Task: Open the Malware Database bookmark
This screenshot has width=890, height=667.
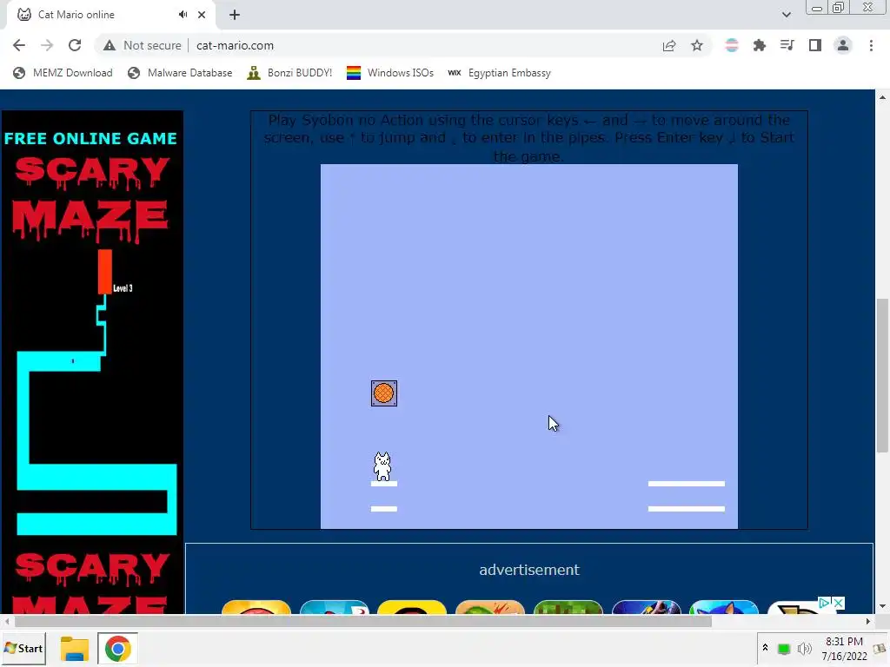Action: click(x=180, y=73)
